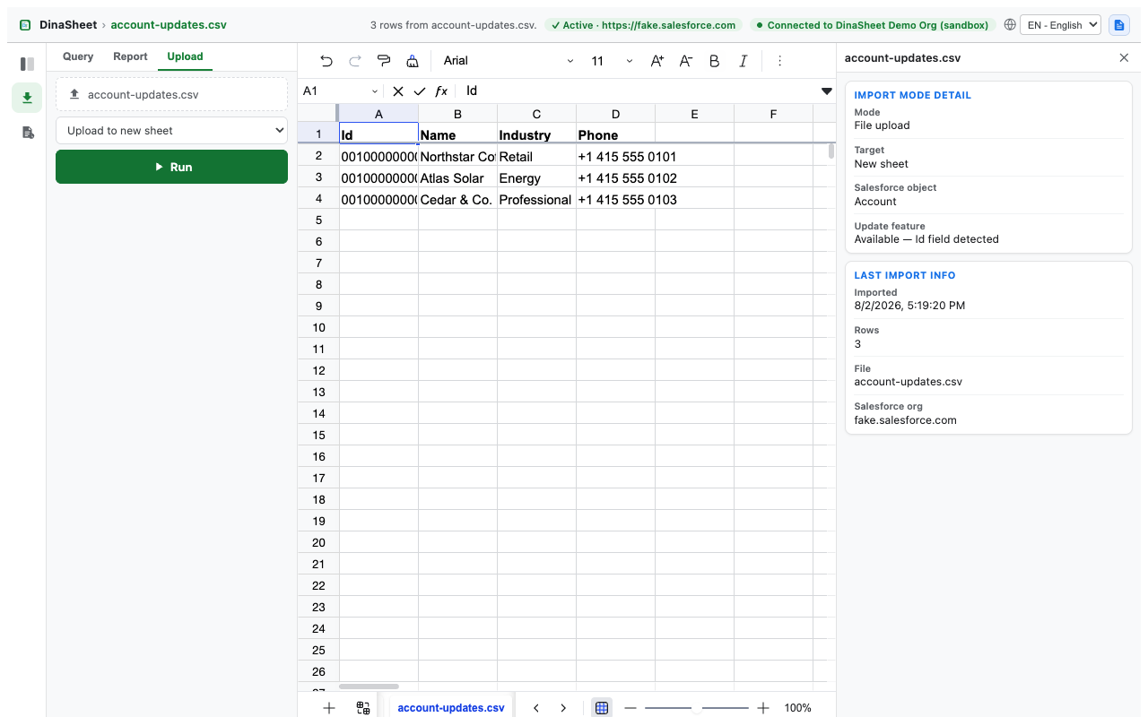Click the clear formatting brush icon
1148x717 pixels.
coord(413,61)
